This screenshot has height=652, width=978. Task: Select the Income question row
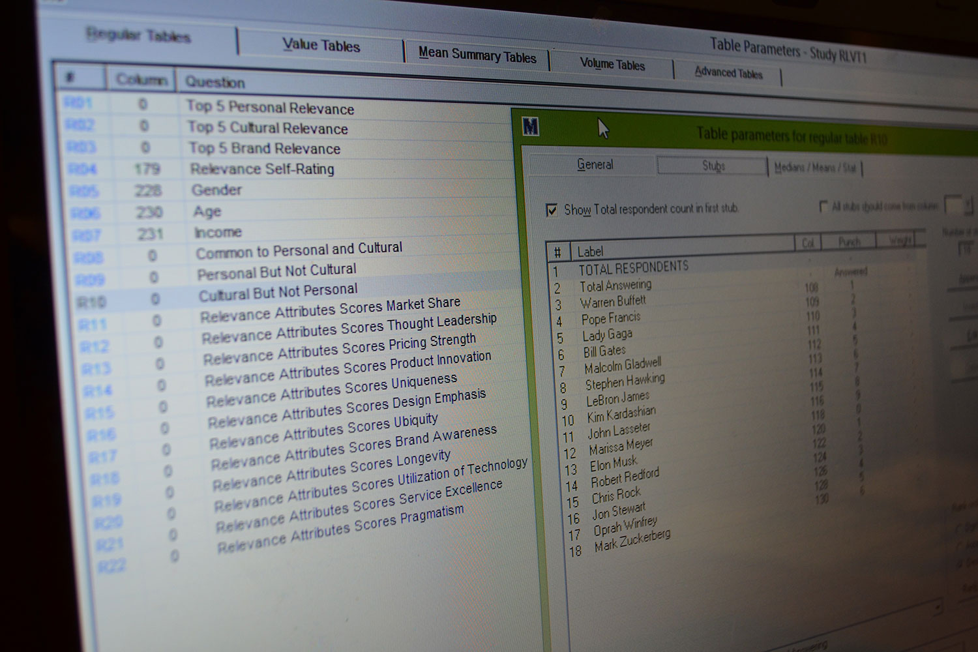(x=218, y=232)
